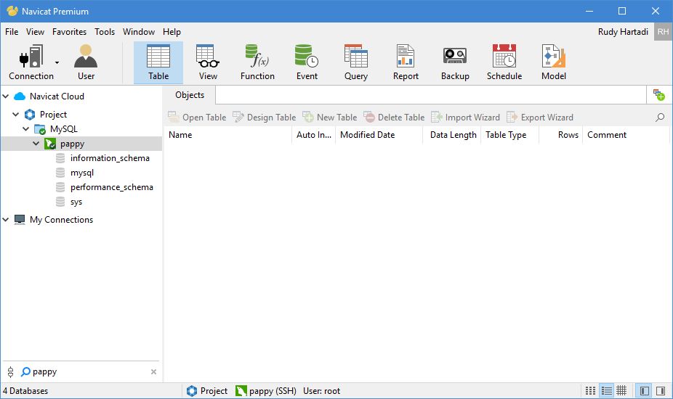Collapse the Project tree node

[x=16, y=115]
